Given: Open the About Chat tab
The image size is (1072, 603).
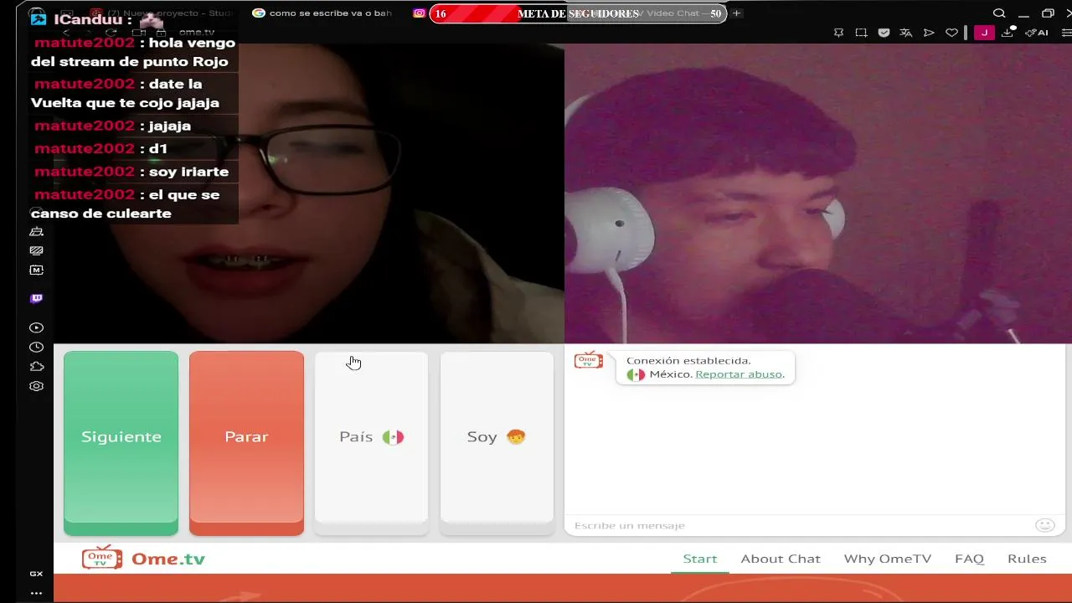Looking at the screenshot, I should coord(781,559).
